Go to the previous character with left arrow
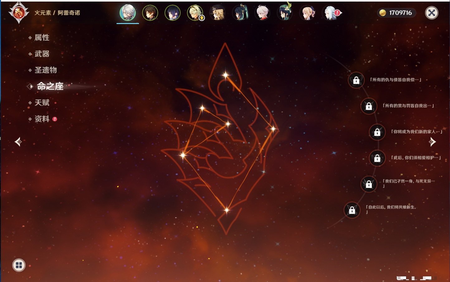 coord(18,142)
